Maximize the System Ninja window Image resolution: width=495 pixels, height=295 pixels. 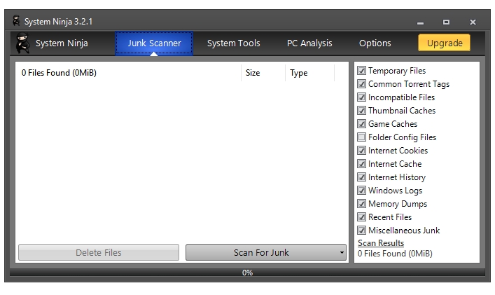447,22
